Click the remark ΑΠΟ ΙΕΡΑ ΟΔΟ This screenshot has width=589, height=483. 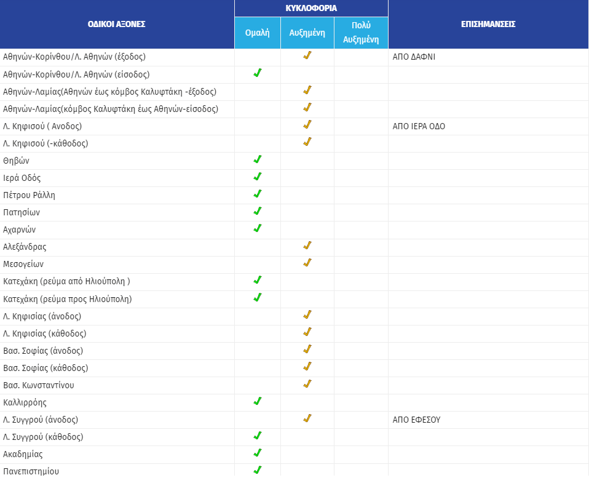pyautogui.click(x=419, y=126)
